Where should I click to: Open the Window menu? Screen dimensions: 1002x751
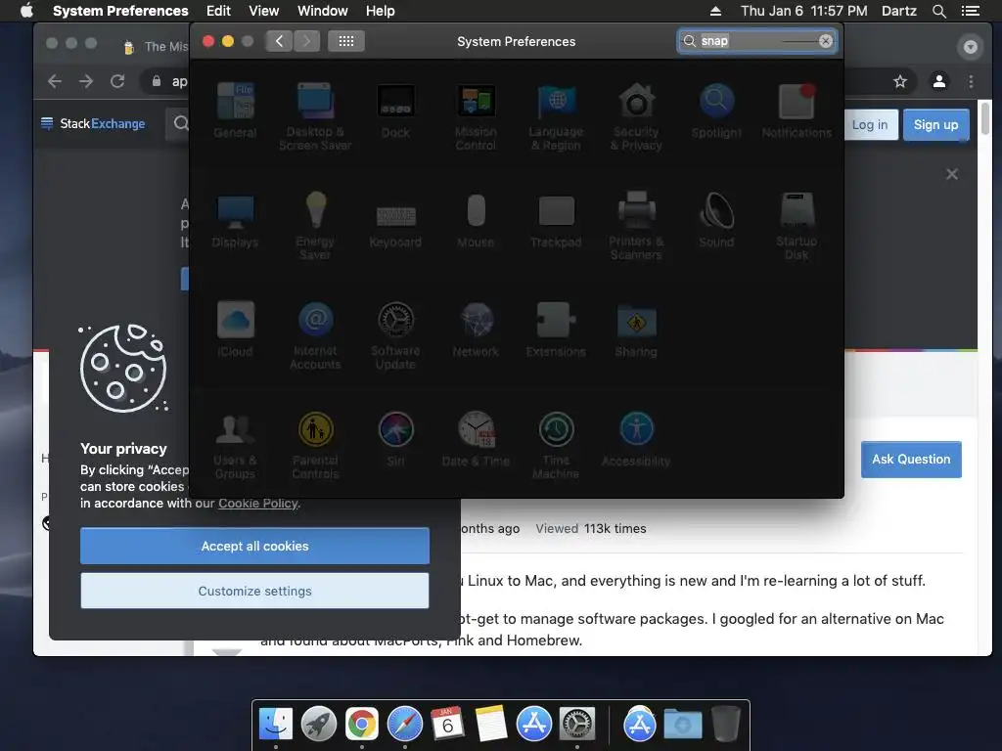coord(323,11)
